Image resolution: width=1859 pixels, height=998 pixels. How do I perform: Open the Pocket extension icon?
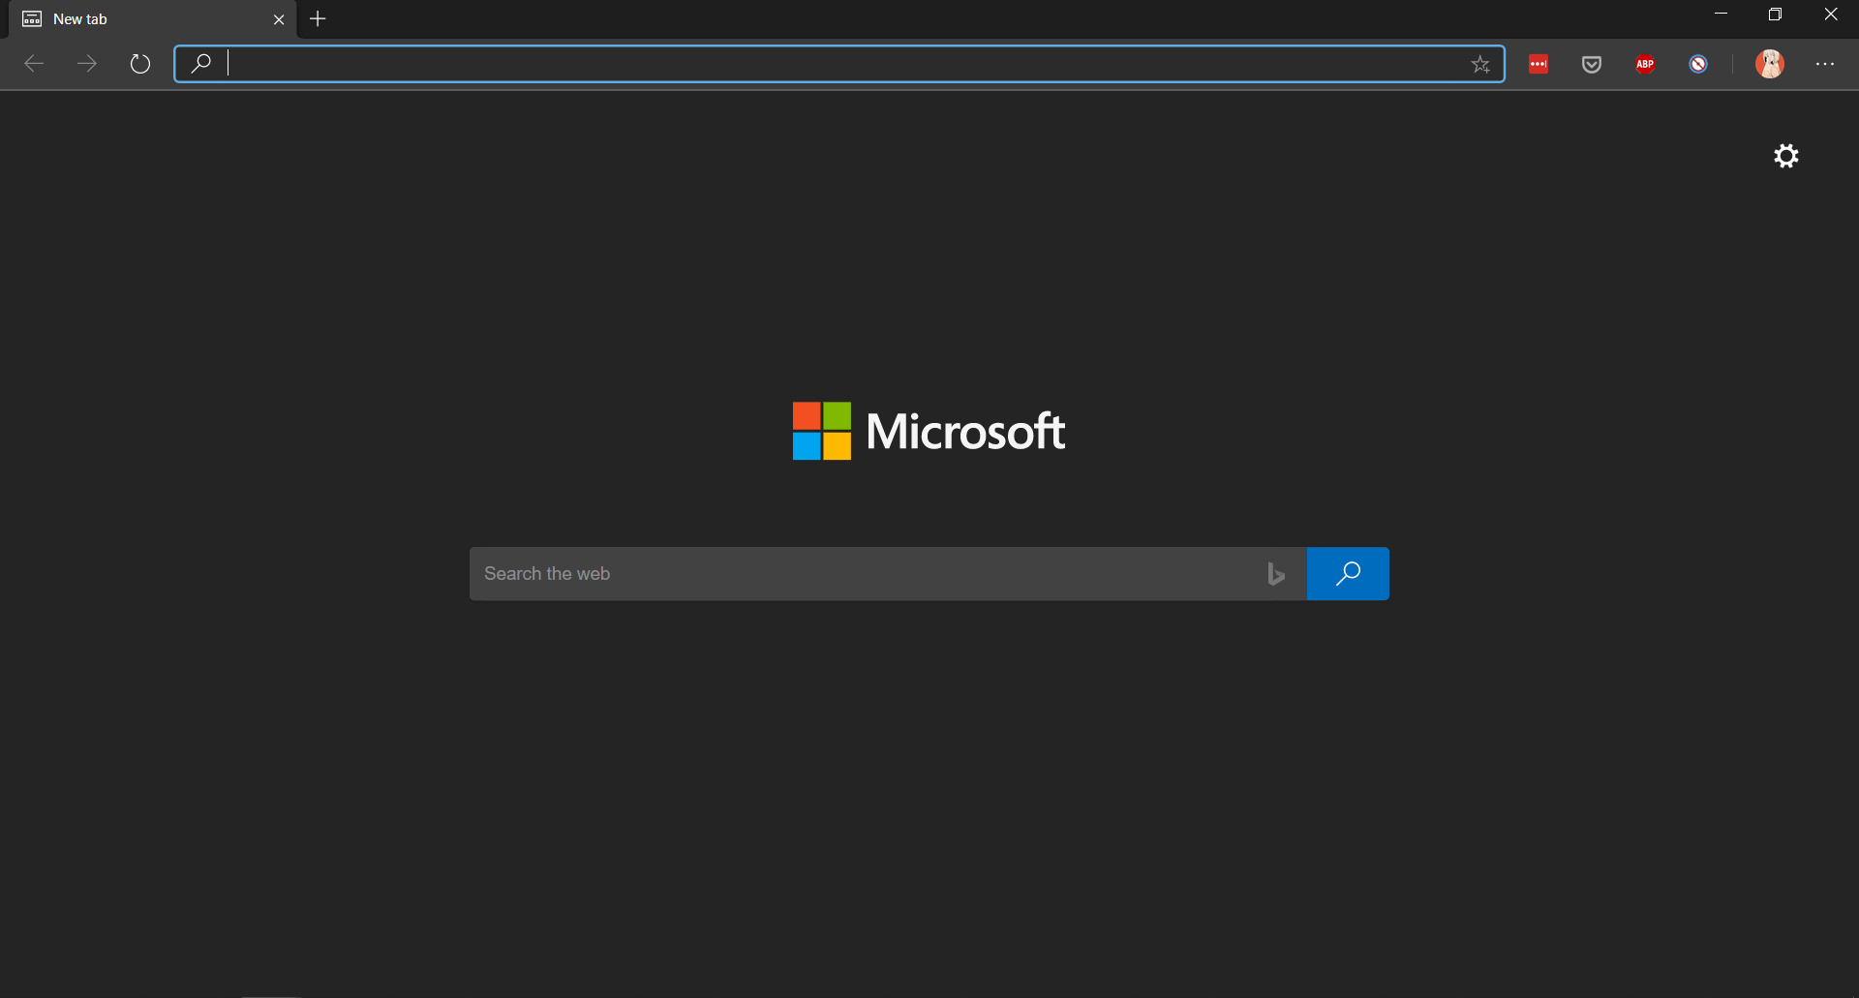pos(1592,64)
